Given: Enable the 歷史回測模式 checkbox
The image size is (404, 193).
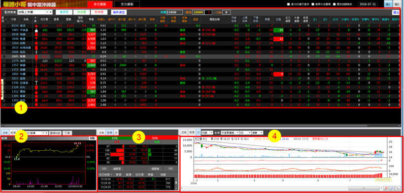Looking at the screenshot, I should click(334, 4).
